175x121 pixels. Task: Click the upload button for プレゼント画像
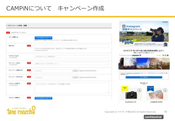click(x=43, y=98)
